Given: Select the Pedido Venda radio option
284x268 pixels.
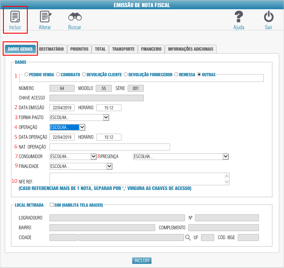Looking at the screenshot, I should pyautogui.click(x=26, y=74).
